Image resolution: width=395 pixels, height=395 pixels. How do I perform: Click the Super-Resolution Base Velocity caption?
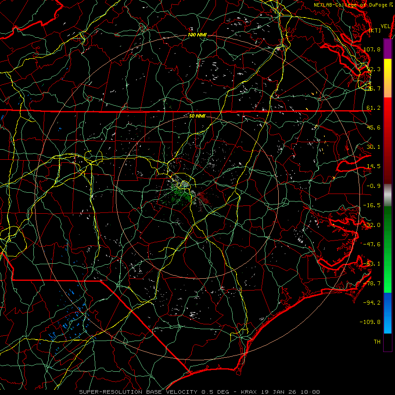pos(200,392)
